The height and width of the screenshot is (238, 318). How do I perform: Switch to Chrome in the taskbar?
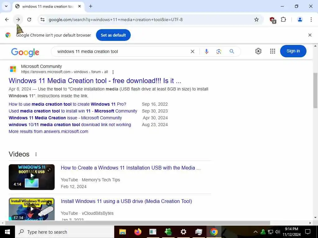coord(214,232)
